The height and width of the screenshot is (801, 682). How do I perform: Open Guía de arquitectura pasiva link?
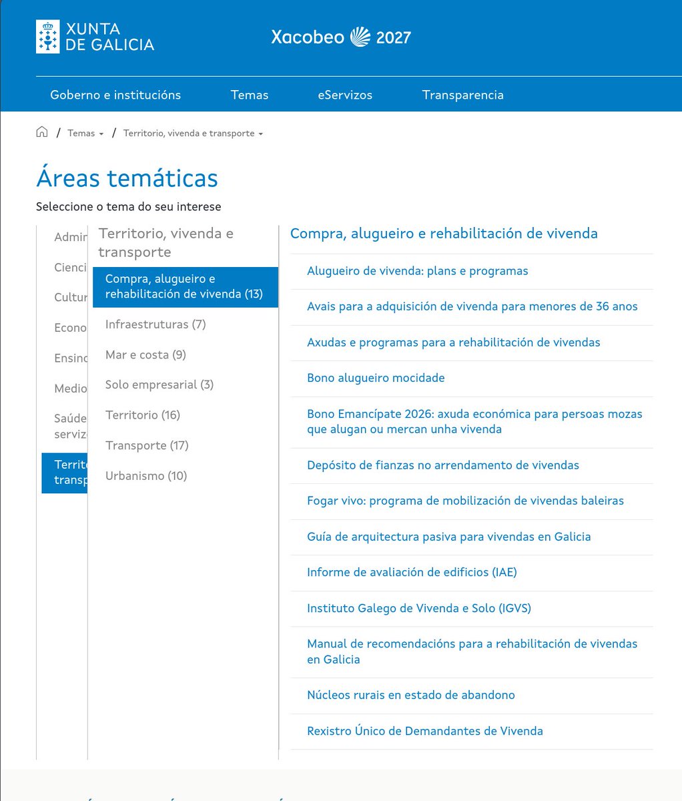pyautogui.click(x=449, y=537)
